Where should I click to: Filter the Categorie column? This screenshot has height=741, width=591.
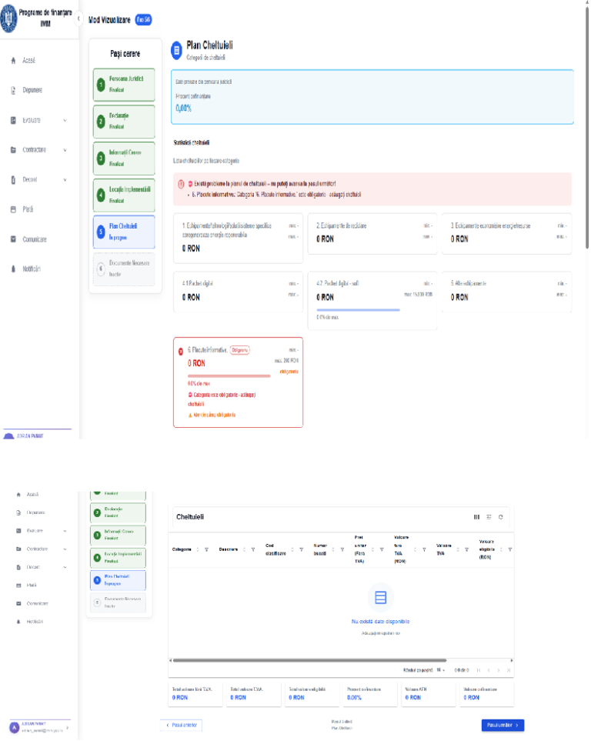tap(206, 549)
